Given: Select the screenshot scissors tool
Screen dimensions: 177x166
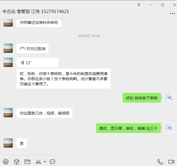Looking at the screenshot, I should 38,162.
